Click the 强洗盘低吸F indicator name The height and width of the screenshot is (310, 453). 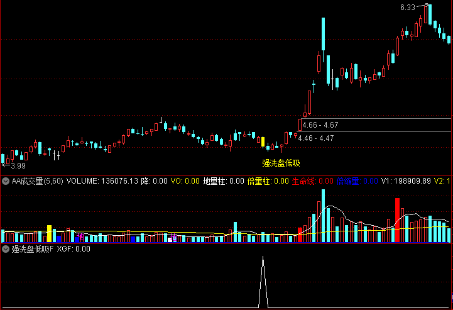point(33,249)
